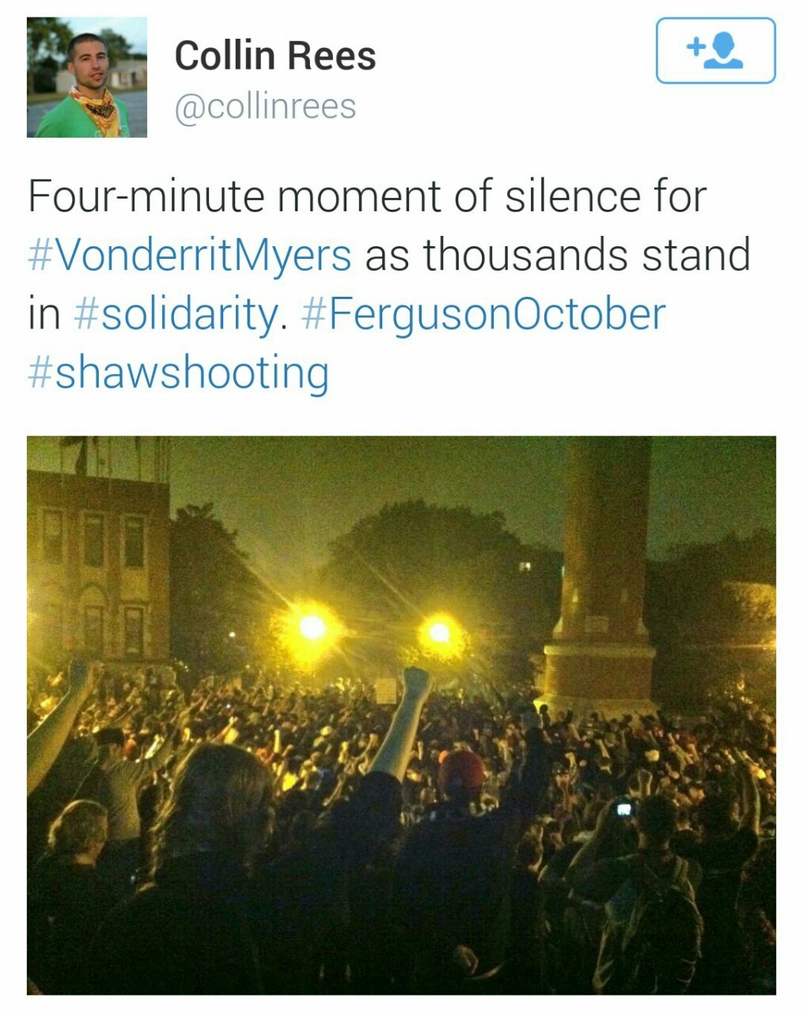The height and width of the screenshot is (1013, 803).
Task: Tap the plus sign on the follow button
Action: tap(695, 47)
